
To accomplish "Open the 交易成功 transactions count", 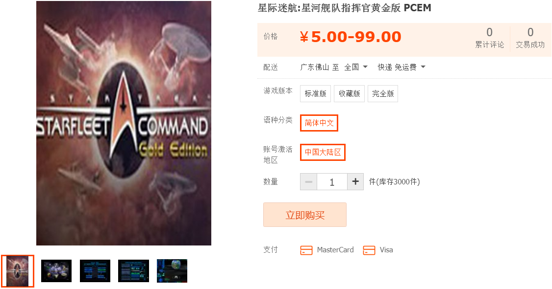I will point(530,38).
